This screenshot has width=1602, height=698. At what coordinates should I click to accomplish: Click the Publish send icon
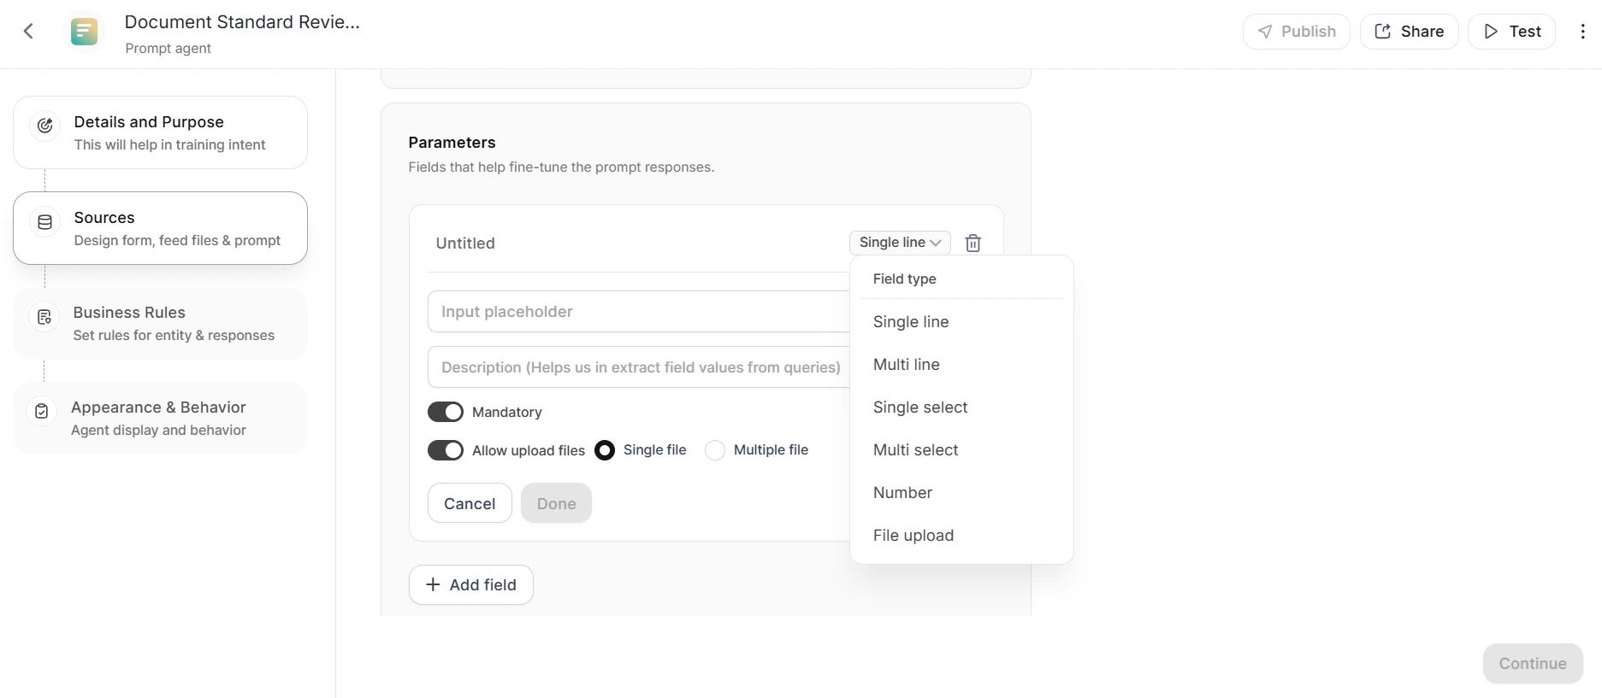point(1264,32)
